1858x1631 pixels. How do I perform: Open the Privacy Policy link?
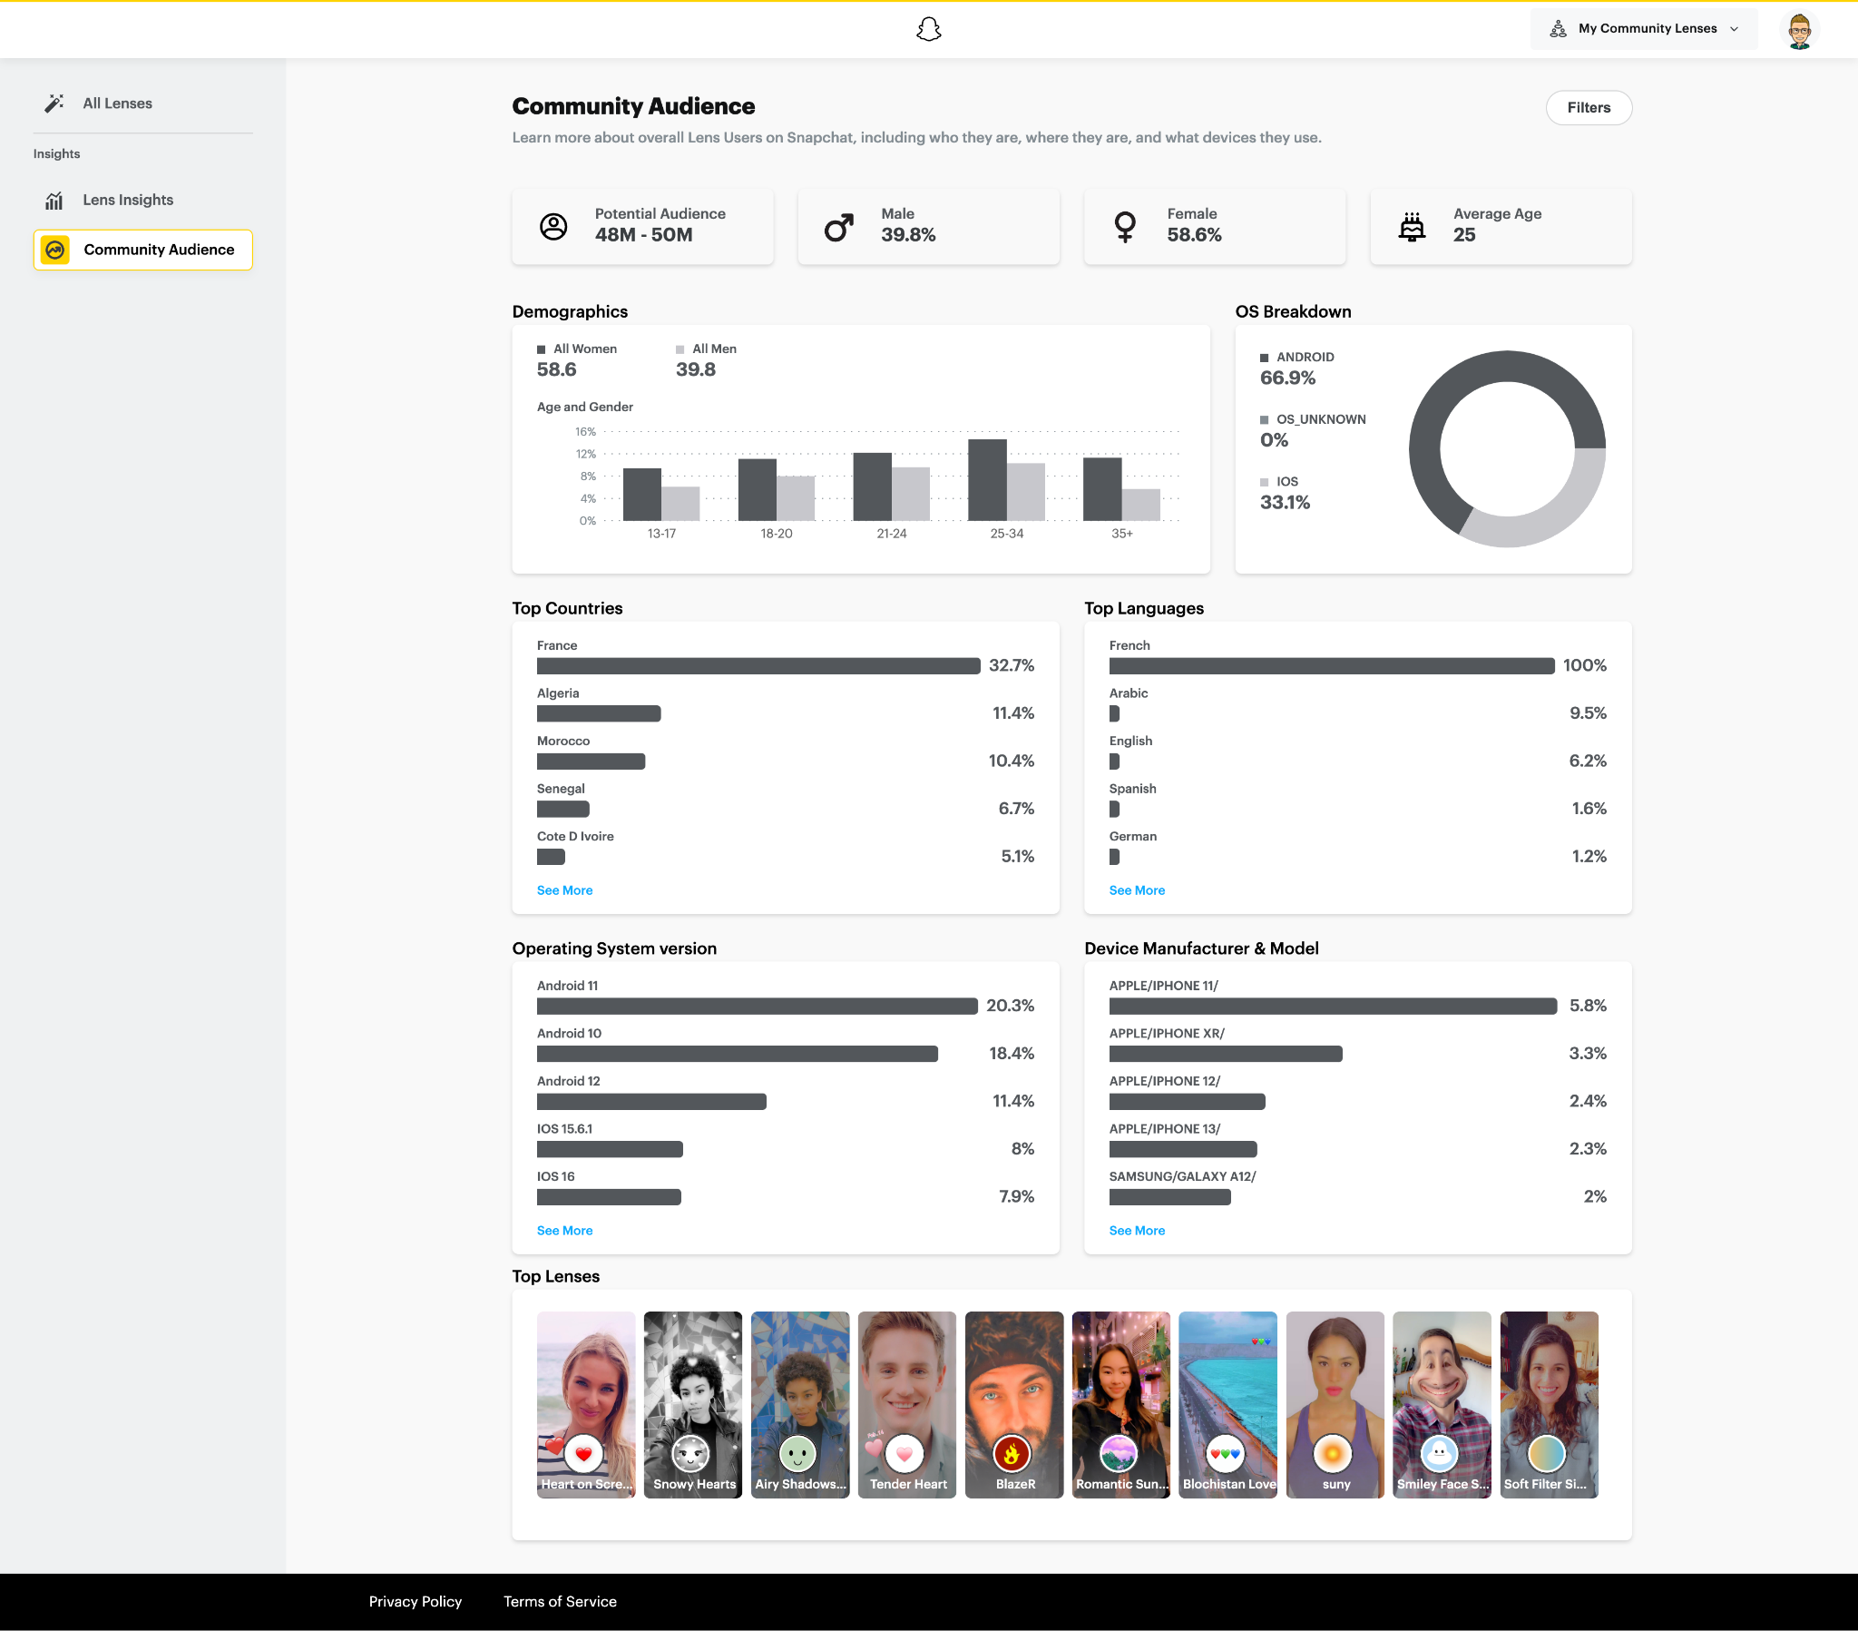click(x=416, y=1601)
